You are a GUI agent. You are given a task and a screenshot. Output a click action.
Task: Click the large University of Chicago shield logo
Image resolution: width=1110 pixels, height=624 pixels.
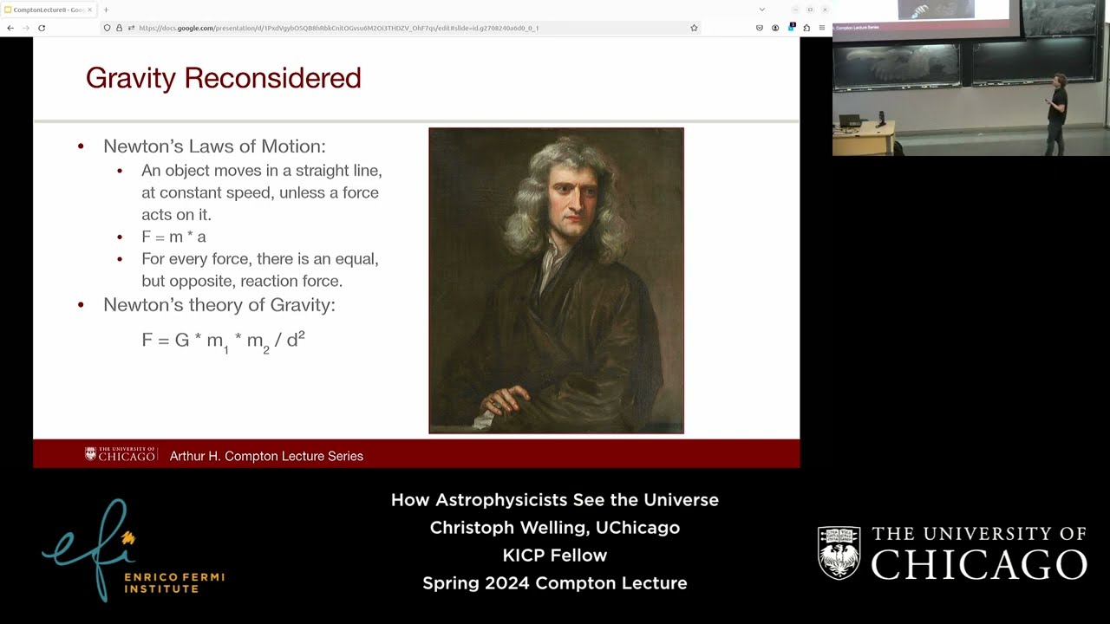[x=952, y=553]
